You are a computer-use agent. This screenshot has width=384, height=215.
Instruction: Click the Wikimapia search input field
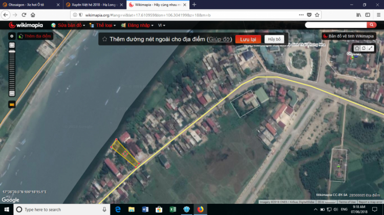click(336, 25)
